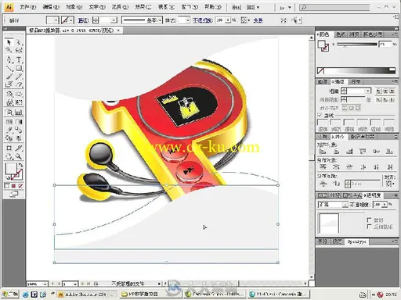This screenshot has height=300, width=401.
Task: Click the K tint slider in Color panel
Action: click(357, 45)
